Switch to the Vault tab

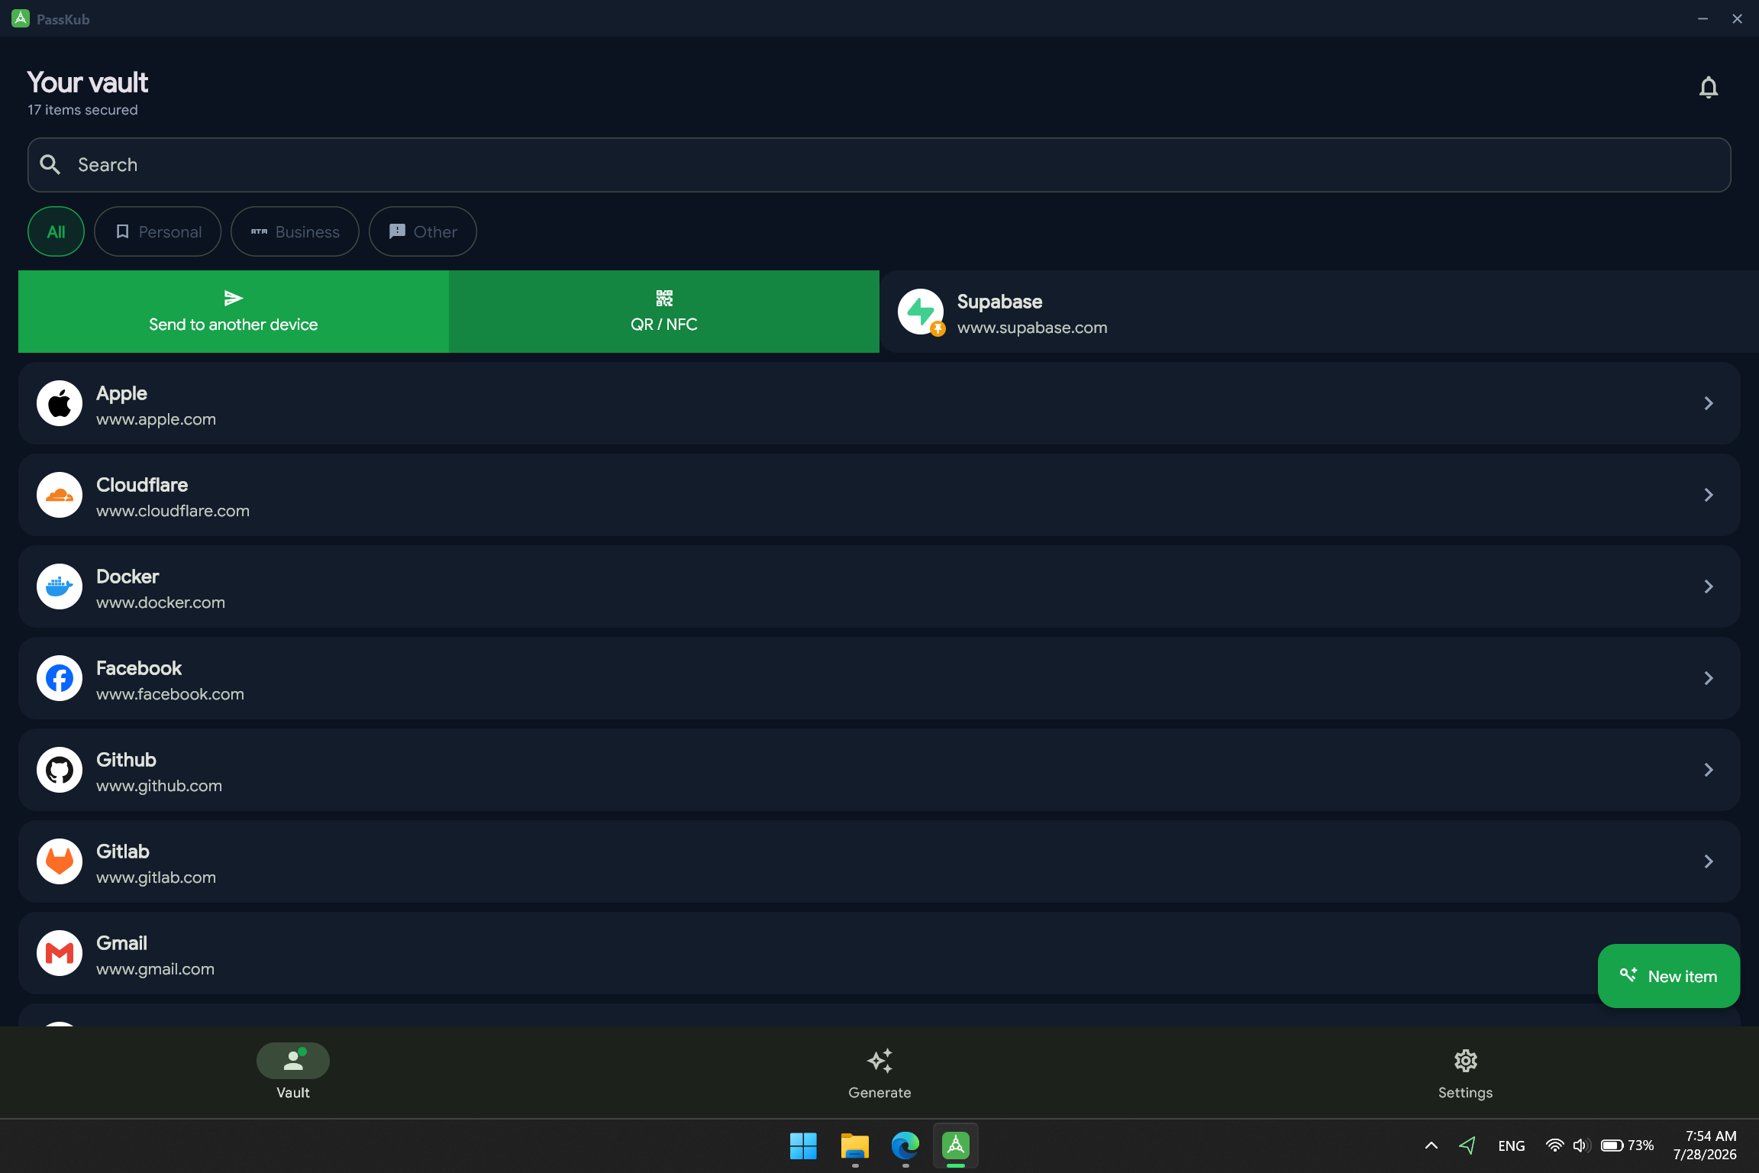click(293, 1071)
